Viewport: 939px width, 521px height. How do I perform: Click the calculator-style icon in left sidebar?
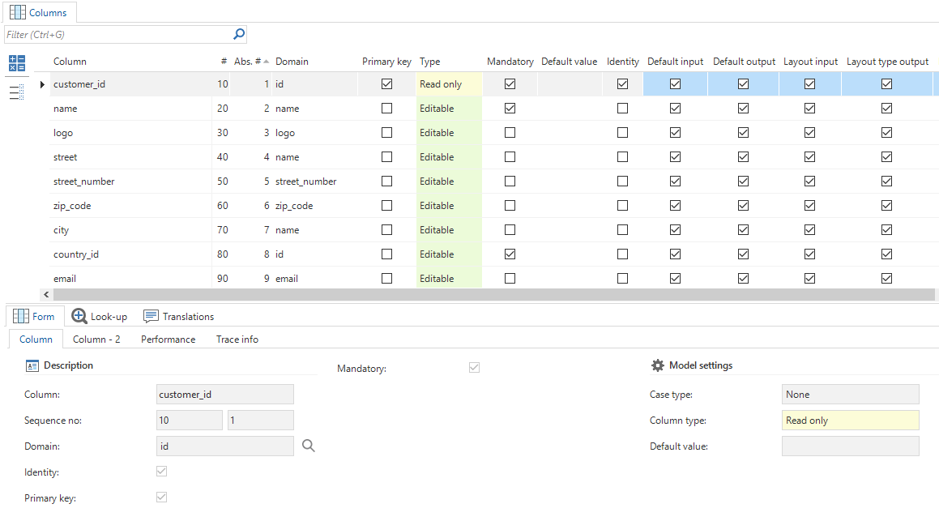[x=17, y=62]
